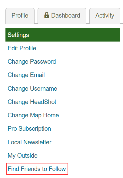Open Change HeadShot option

pos(32,102)
